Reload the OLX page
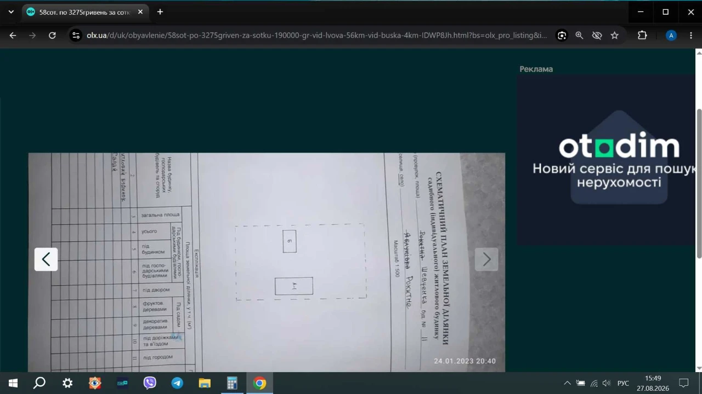This screenshot has height=394, width=702. [x=52, y=36]
